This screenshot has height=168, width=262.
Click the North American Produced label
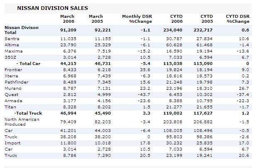click(22, 122)
